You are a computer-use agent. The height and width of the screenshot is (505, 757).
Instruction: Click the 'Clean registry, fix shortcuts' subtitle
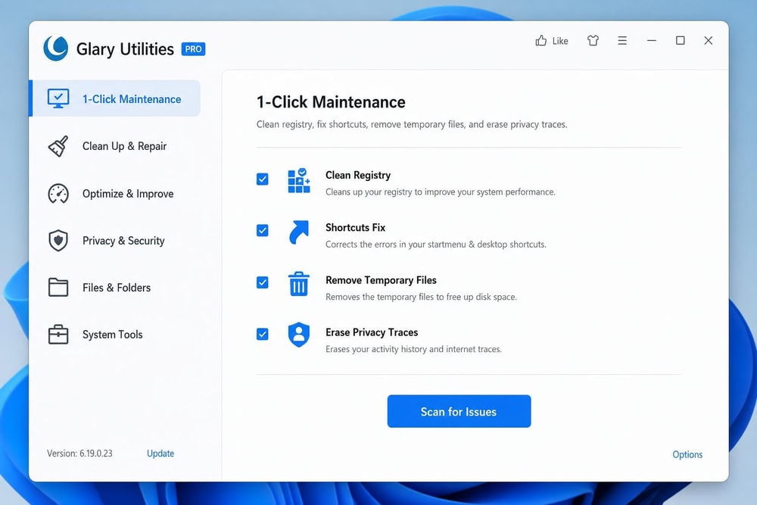pos(412,125)
